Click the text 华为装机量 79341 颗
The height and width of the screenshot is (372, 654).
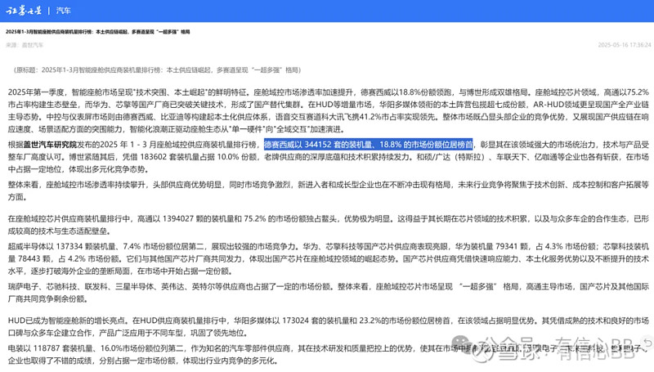[492, 246]
